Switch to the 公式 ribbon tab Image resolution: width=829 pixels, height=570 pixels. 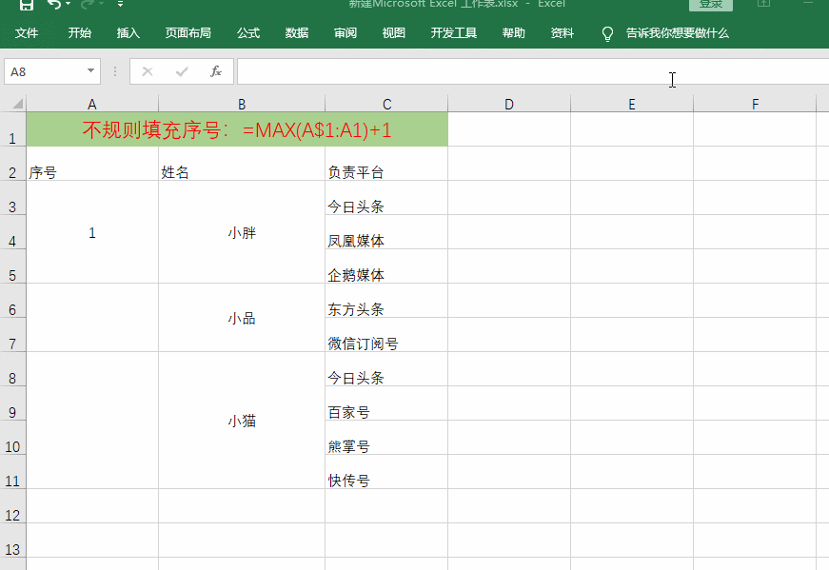click(248, 33)
